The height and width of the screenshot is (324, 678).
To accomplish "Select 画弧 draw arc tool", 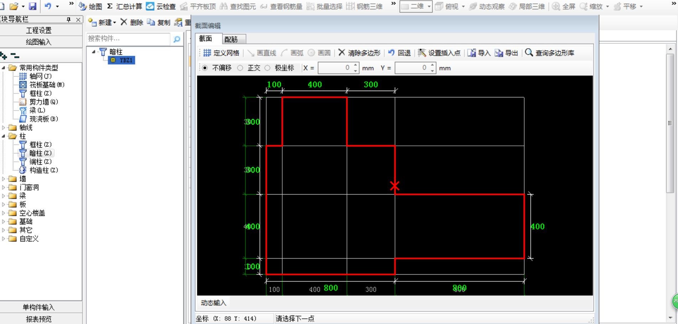I will coord(292,53).
